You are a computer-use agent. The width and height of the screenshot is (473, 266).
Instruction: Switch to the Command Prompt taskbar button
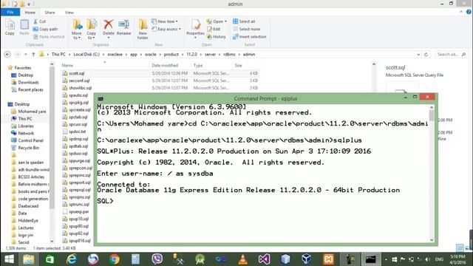[370, 259]
